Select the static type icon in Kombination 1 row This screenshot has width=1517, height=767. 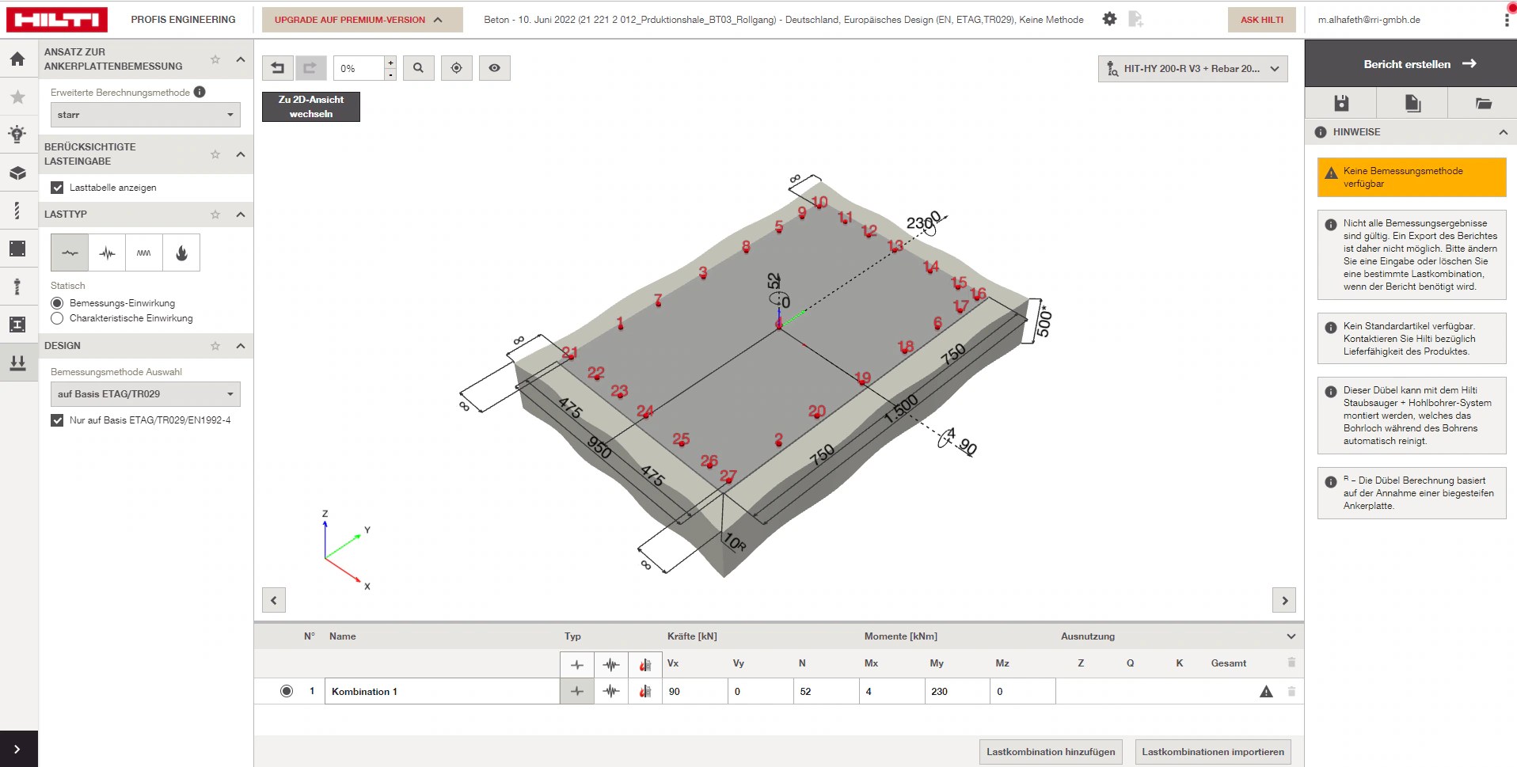tap(577, 691)
